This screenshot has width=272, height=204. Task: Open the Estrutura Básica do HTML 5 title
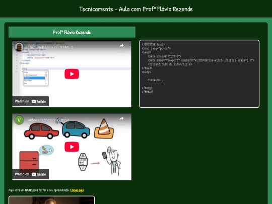(x=49, y=47)
